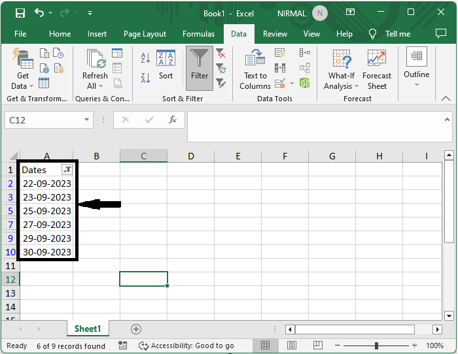Open the Undo history dropdown arrow
Viewport: 458px width, 354px height.
coord(50,13)
